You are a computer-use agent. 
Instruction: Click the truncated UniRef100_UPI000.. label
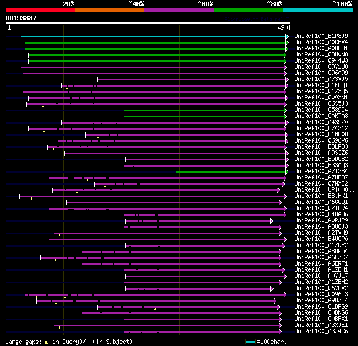pos(324,190)
